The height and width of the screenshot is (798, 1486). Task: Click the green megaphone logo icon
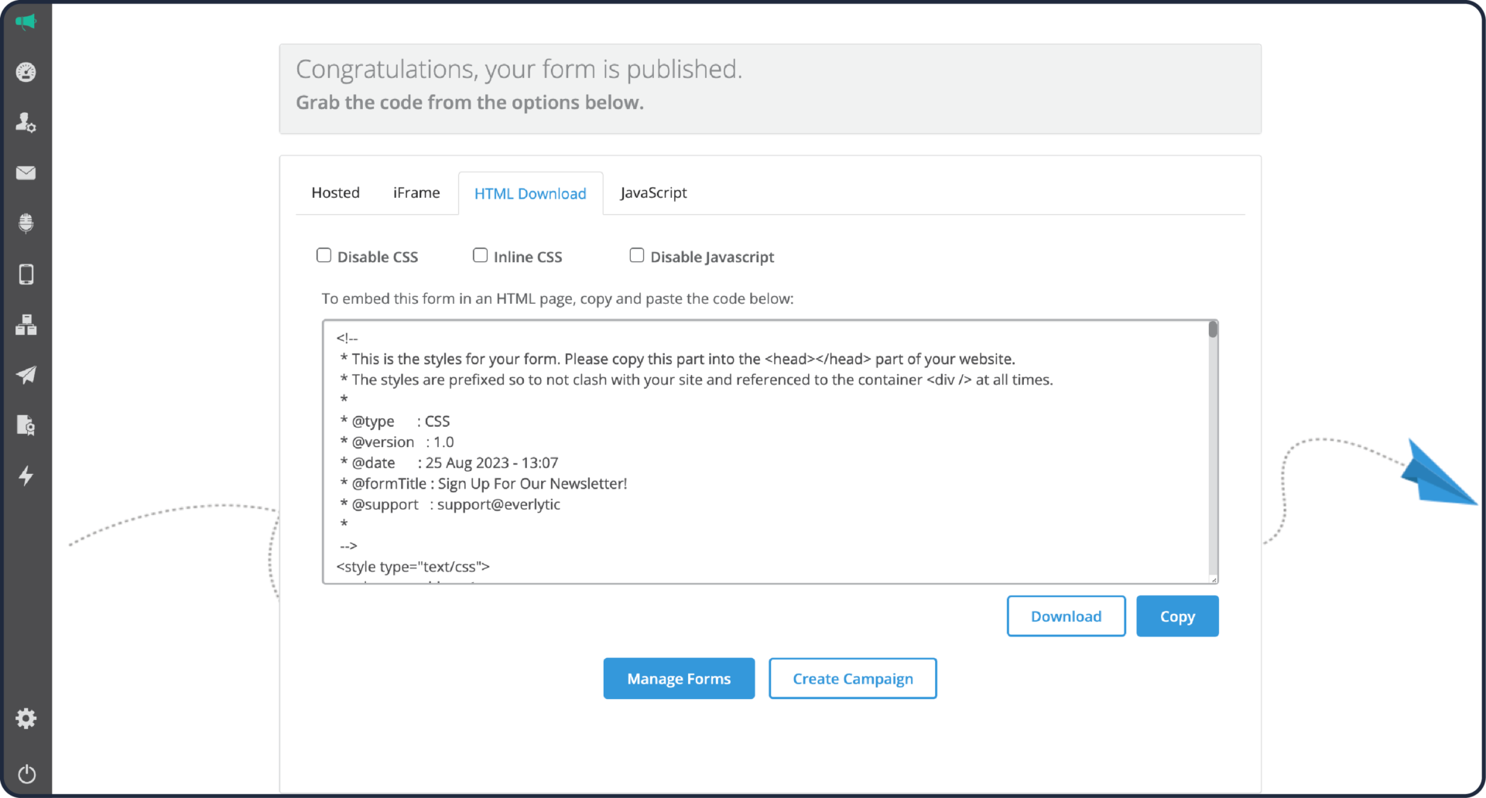(x=26, y=22)
